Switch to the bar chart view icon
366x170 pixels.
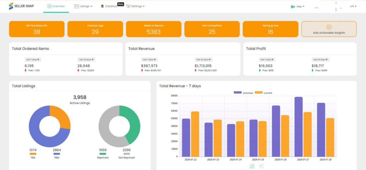tap(252, 166)
